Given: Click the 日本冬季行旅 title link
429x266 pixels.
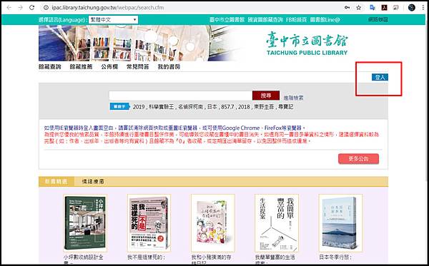Looking at the screenshot, I should click(x=335, y=257).
